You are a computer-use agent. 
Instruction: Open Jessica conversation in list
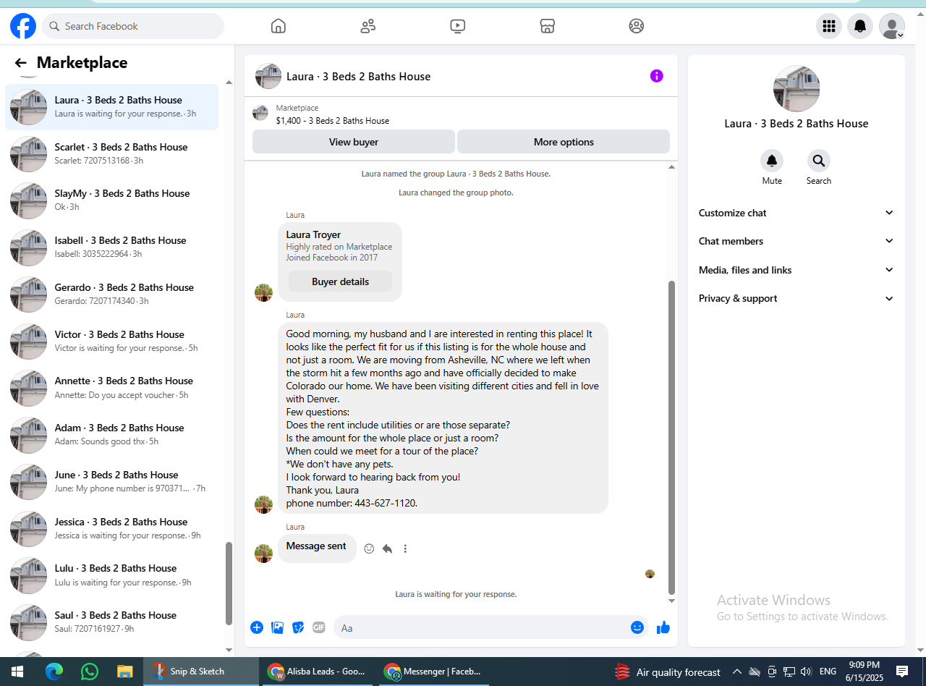point(112,528)
